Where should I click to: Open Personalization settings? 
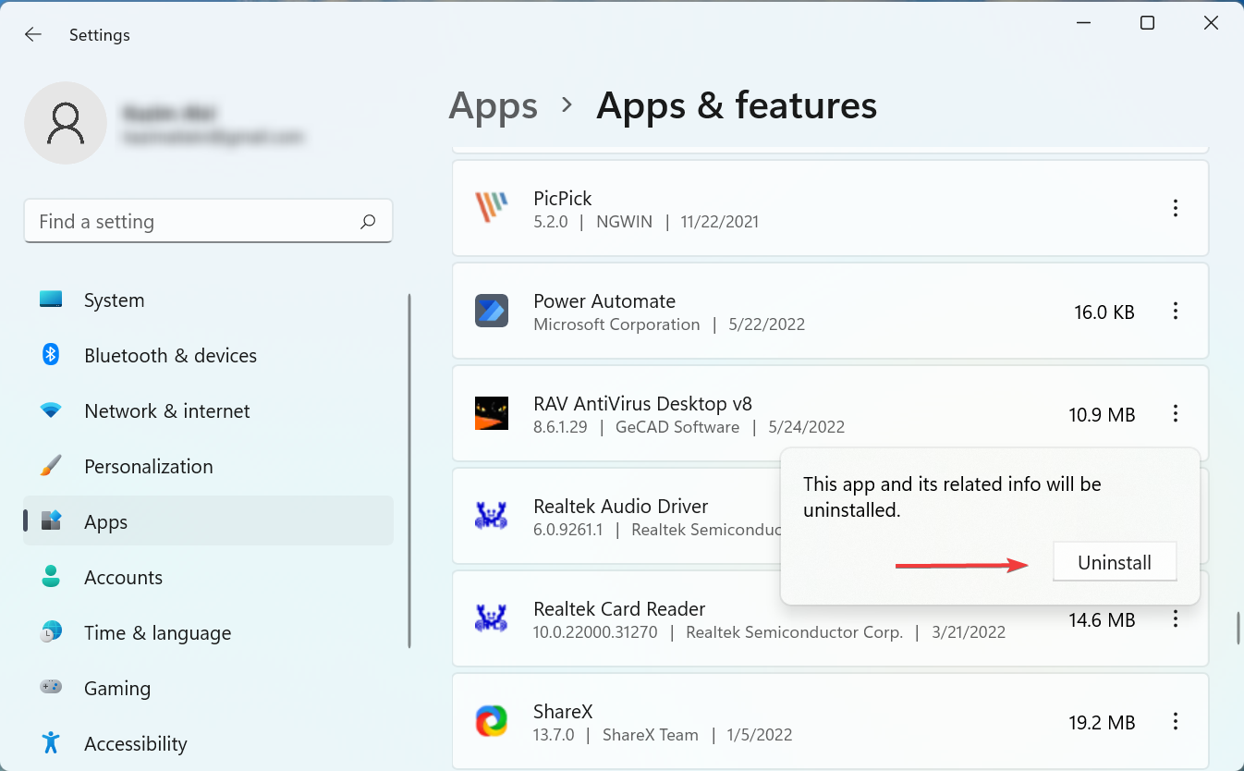148,467
